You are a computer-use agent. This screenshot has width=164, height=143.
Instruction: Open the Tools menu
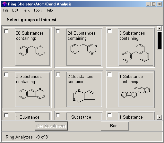point(38,10)
